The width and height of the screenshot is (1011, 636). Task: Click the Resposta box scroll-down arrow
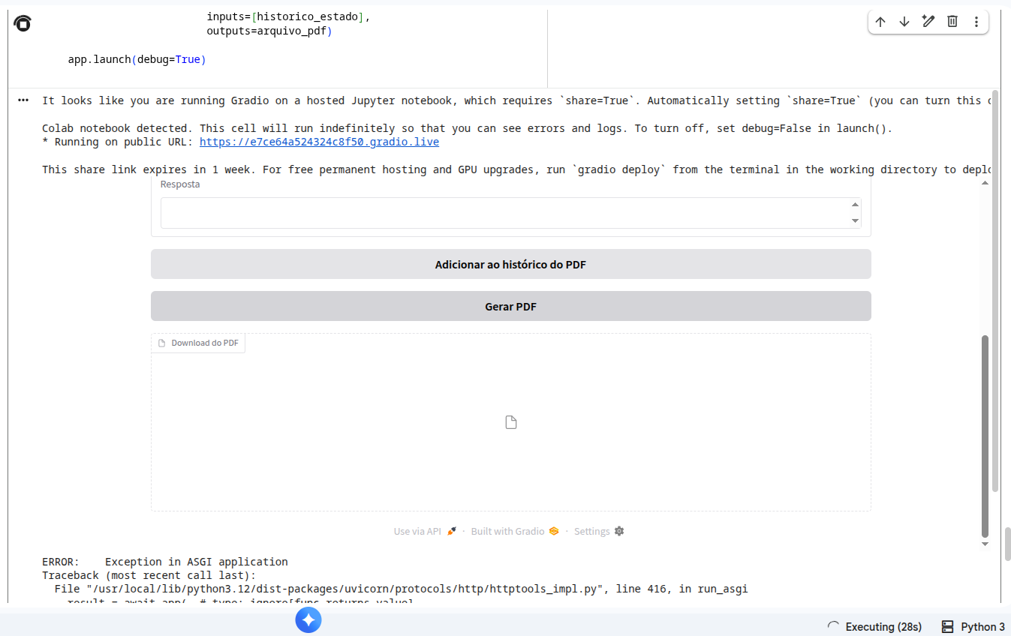point(855,220)
